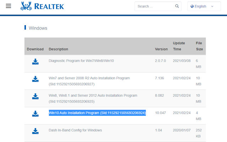Screen dimensions: 227x142
Task: Click the Description column header
Action: [58, 49]
